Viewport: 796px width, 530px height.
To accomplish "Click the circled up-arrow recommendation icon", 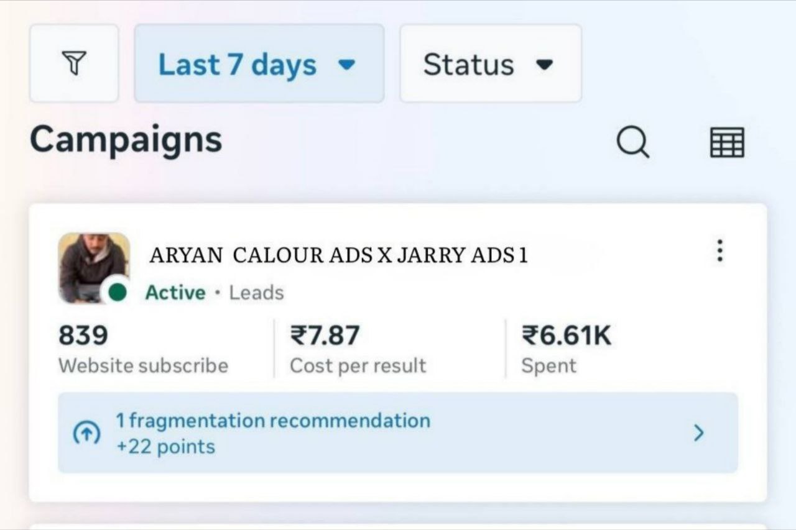I will pyautogui.click(x=86, y=433).
